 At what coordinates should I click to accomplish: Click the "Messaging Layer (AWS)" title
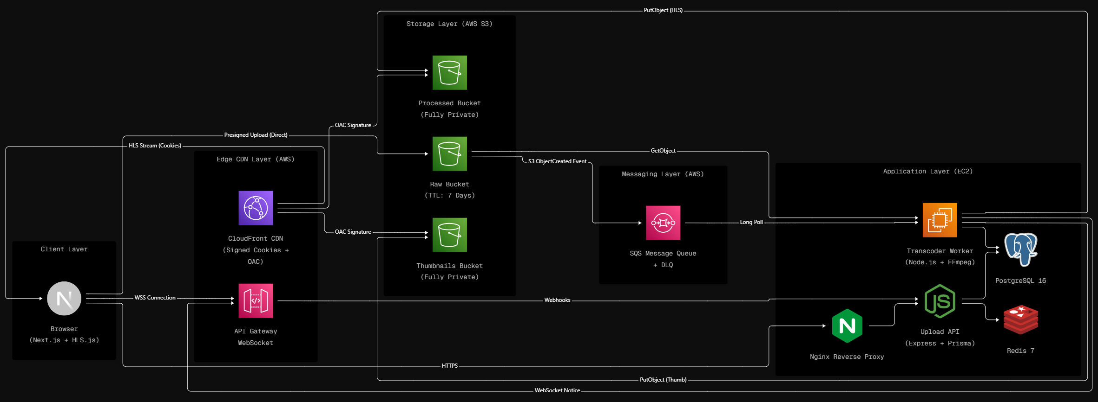(x=663, y=174)
